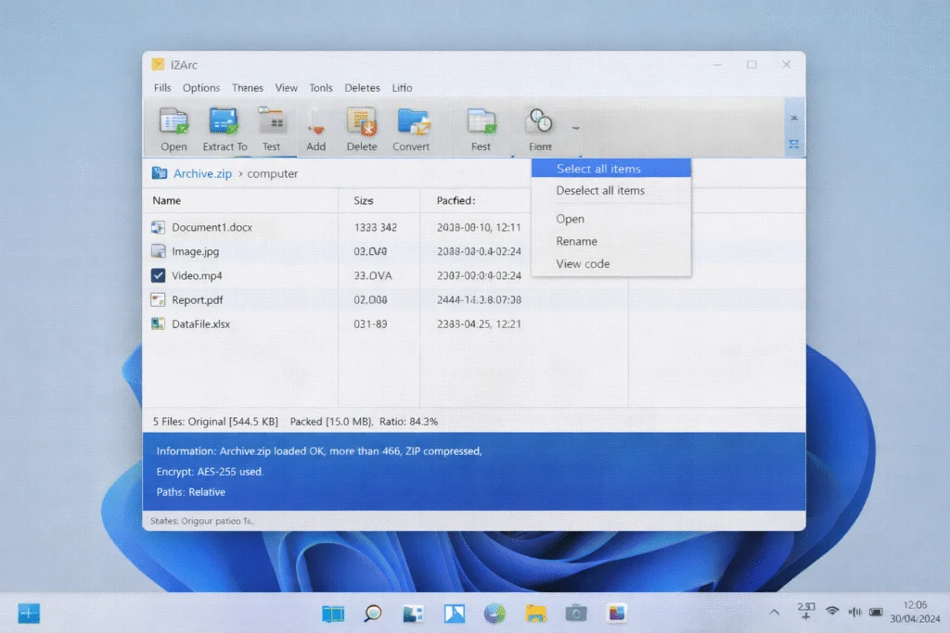Click the Extract To toolbar icon
This screenshot has height=633, width=950.
point(224,127)
